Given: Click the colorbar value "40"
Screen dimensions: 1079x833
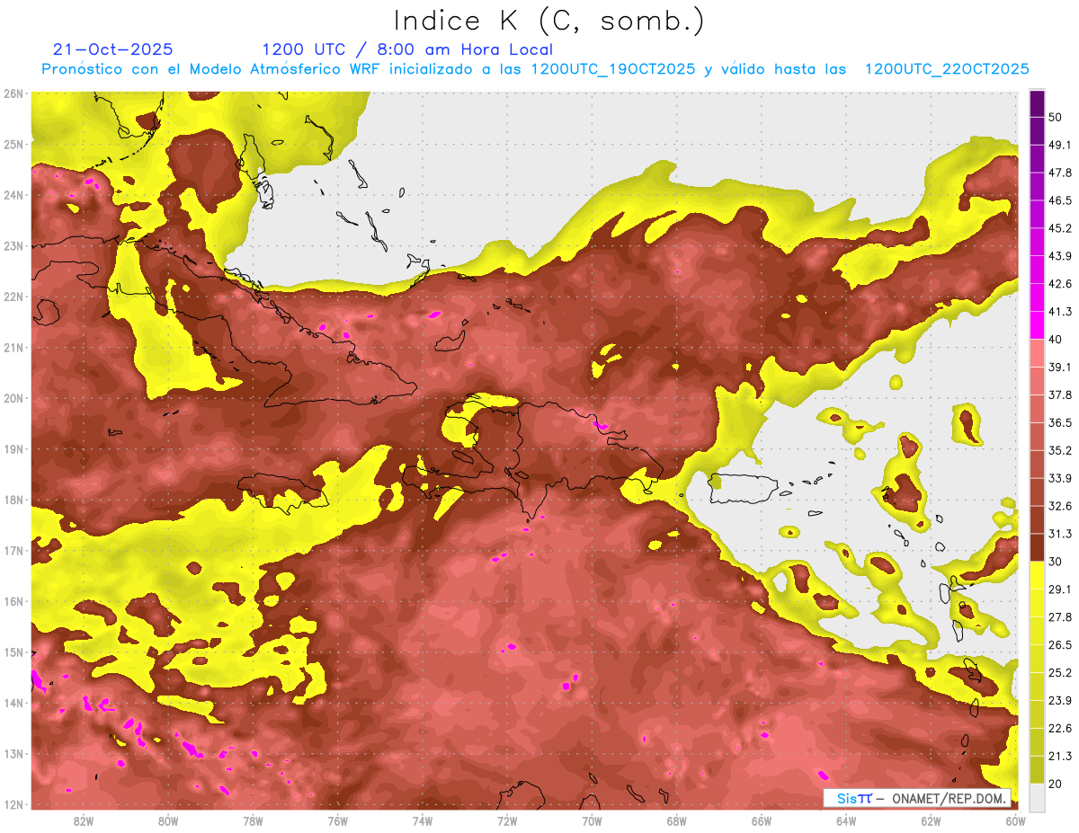Looking at the screenshot, I should pos(1057,339).
